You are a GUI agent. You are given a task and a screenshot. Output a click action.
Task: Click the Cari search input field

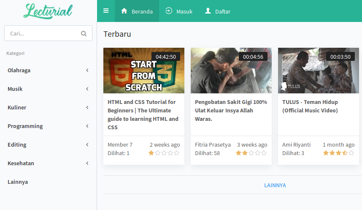(42, 33)
